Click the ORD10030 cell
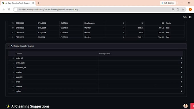This screenshot has height=109, width=194. tap(26, 28)
